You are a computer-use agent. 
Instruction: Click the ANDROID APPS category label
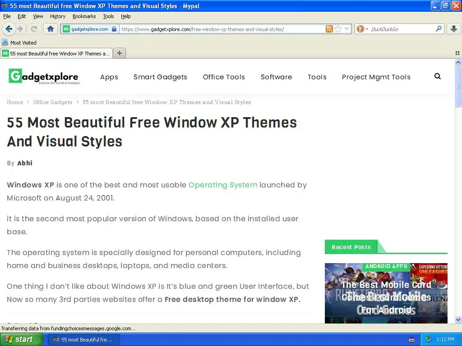click(386, 266)
